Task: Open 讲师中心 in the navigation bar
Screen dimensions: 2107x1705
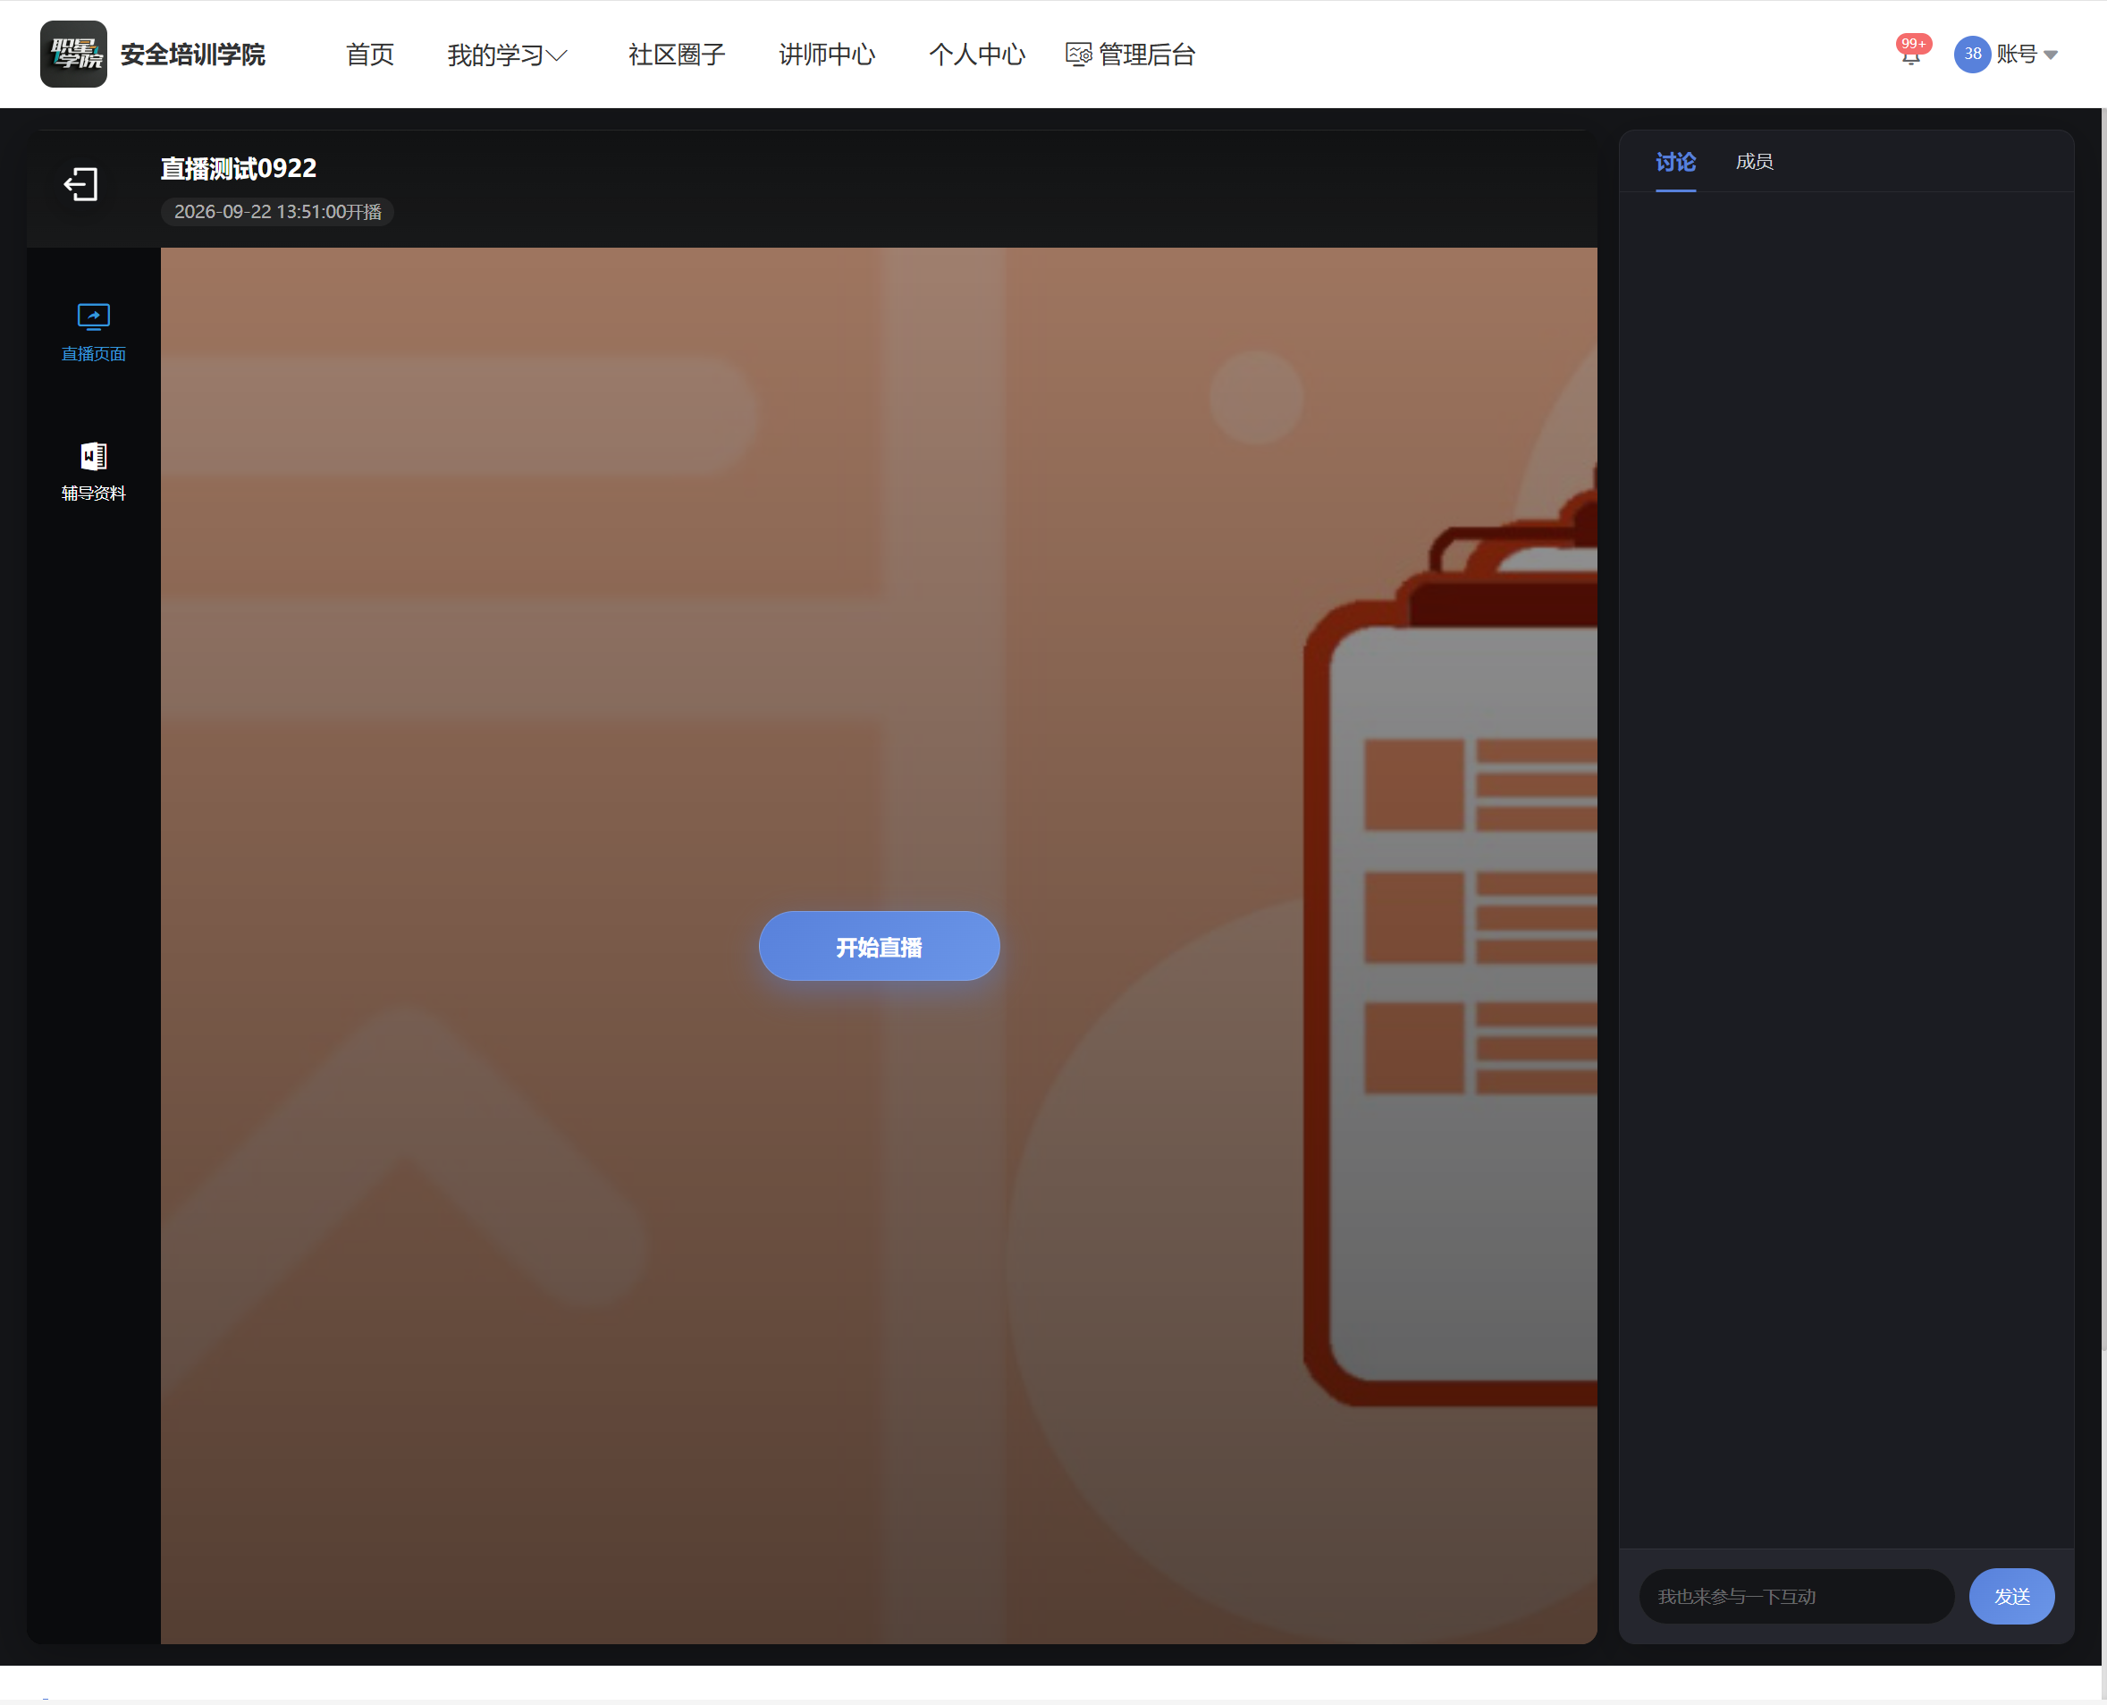Action: 827,55
